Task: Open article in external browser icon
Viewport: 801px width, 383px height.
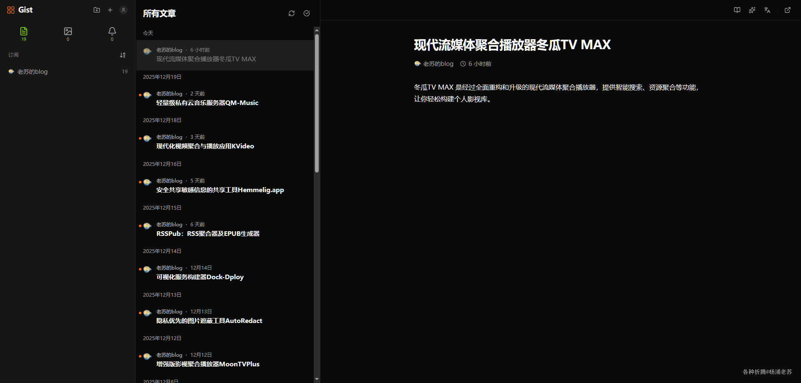Action: (x=788, y=10)
